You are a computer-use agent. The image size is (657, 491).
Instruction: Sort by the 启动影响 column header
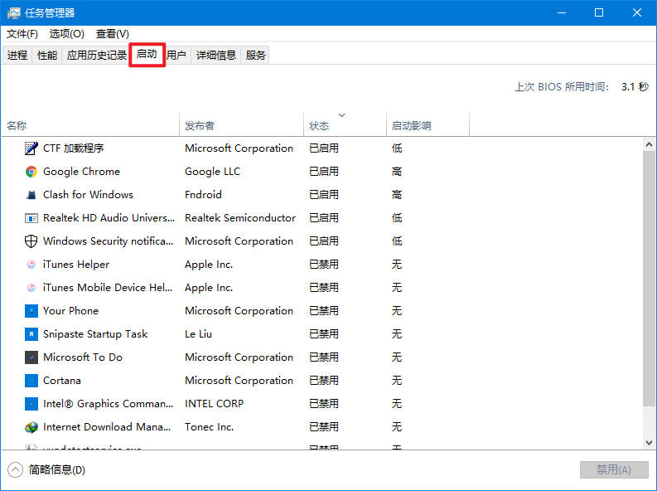point(428,124)
